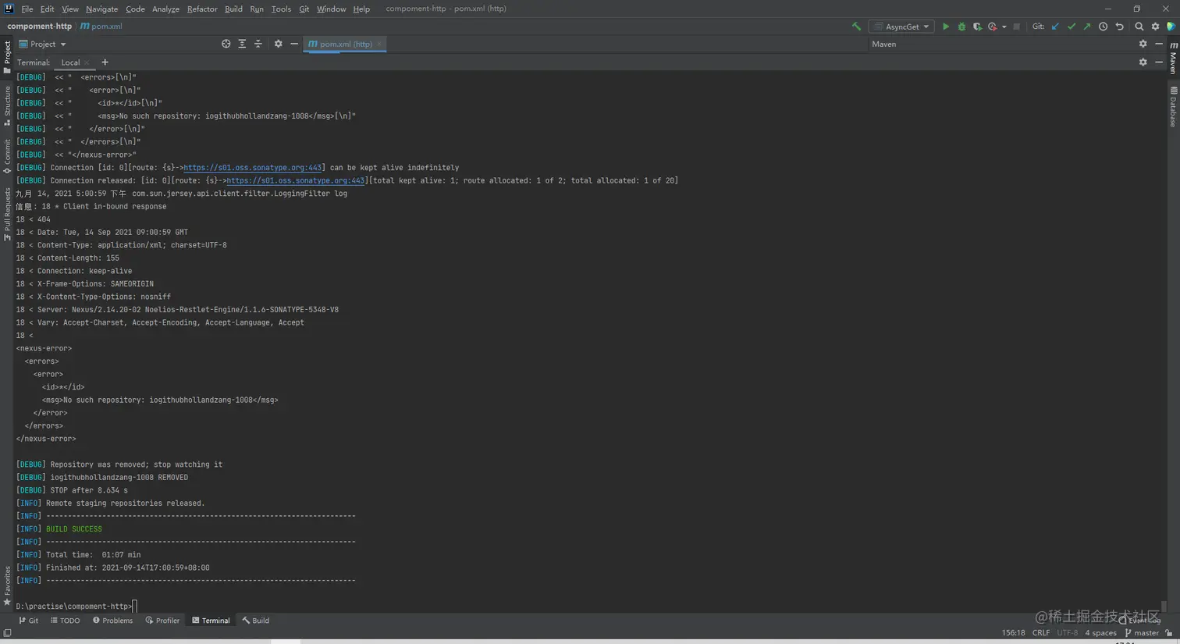1180x644 pixels.
Task: Close the Local terminal tab
Action: pos(87,62)
